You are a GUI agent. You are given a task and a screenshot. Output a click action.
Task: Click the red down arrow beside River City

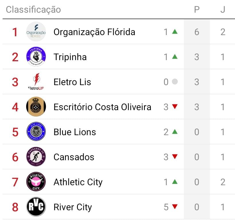[x=175, y=207]
